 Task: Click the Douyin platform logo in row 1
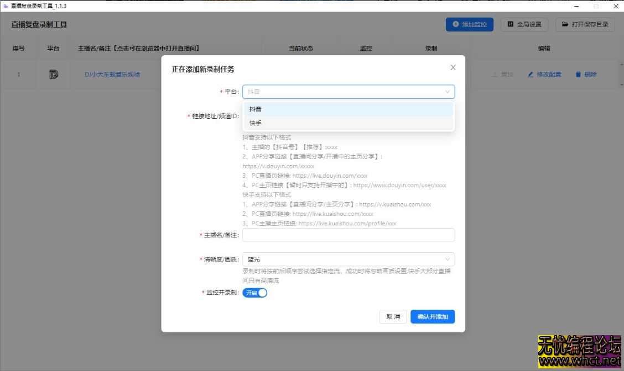tap(53, 74)
